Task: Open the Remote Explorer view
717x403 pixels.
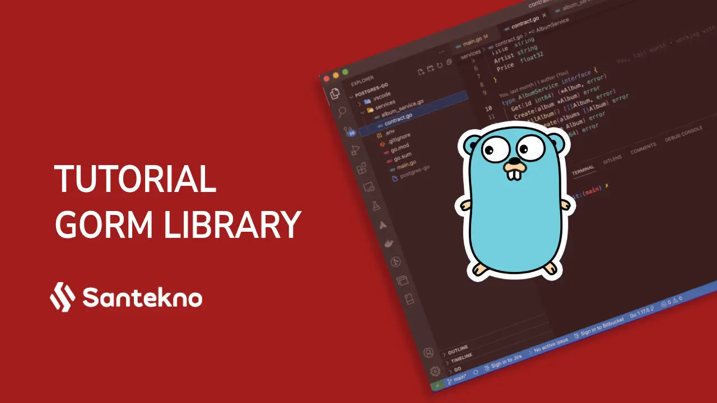Action: tap(368, 187)
